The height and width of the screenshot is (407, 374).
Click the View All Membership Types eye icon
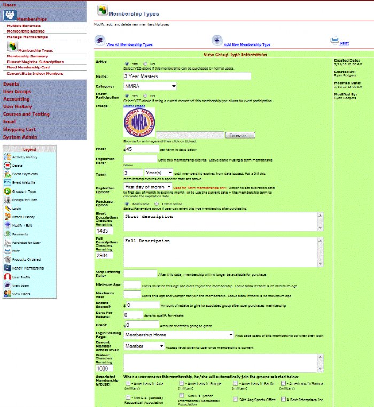coord(99,40)
